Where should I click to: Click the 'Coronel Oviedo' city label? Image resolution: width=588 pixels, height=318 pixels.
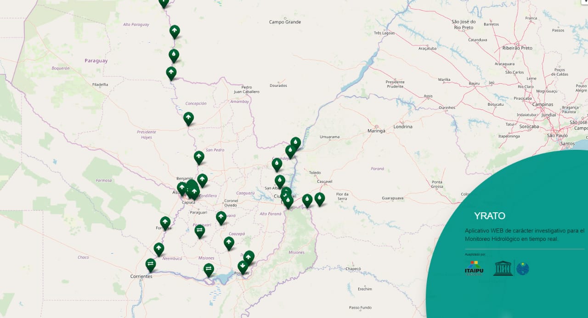pos(231,203)
